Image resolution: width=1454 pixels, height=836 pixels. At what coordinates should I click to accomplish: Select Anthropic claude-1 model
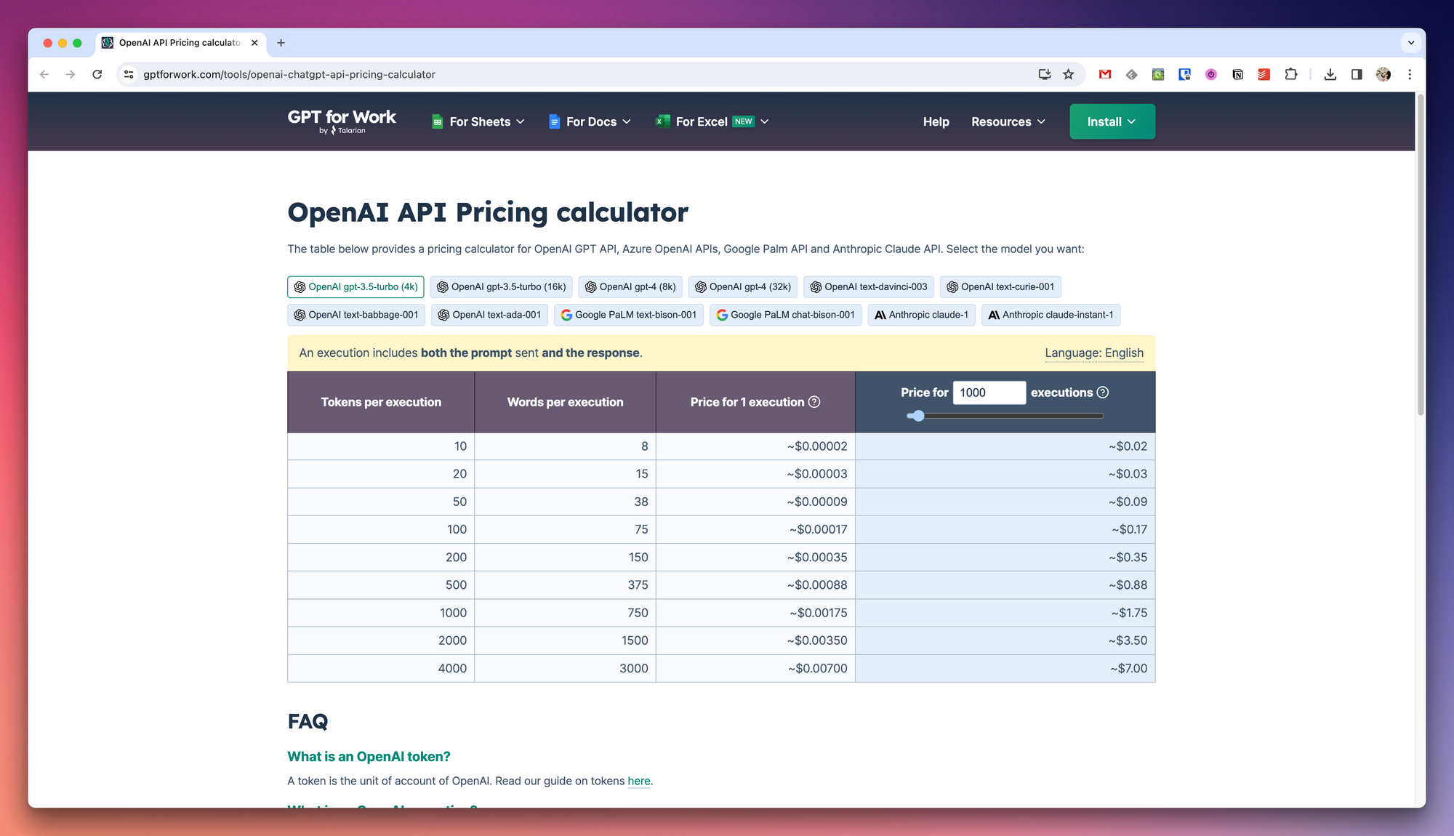920,315
